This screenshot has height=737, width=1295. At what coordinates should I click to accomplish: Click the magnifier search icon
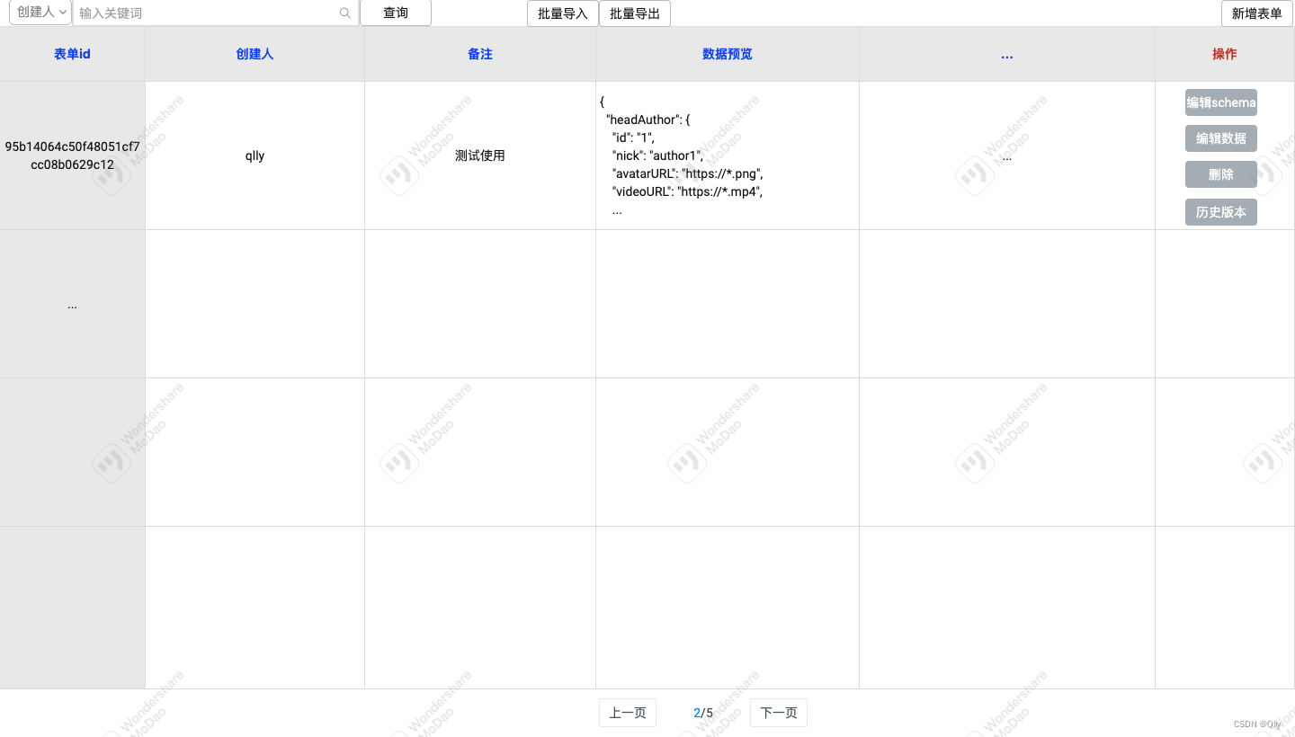tap(345, 13)
